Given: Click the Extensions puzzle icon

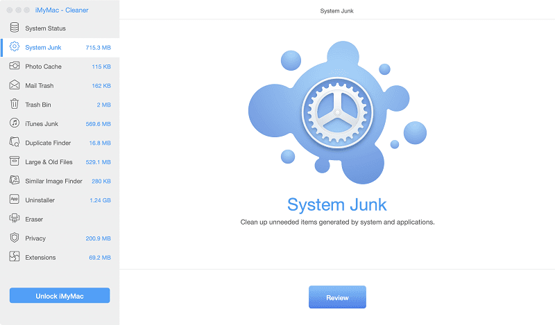Looking at the screenshot, I should [15, 256].
